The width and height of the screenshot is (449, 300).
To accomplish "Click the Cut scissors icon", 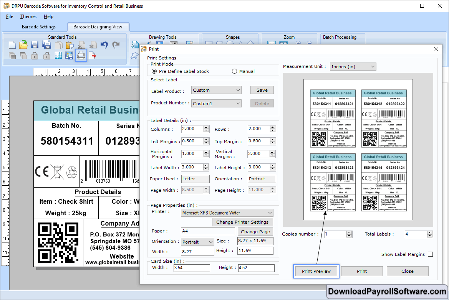I will 81,45.
